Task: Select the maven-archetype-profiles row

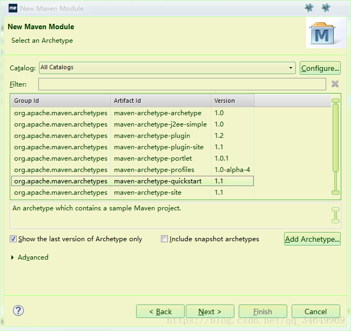Action: click(132, 170)
